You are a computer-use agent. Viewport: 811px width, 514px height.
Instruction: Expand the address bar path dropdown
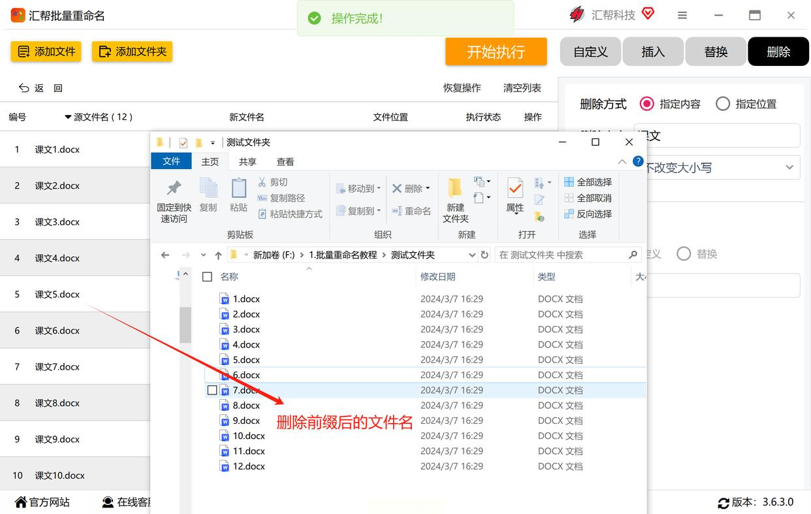coord(471,255)
